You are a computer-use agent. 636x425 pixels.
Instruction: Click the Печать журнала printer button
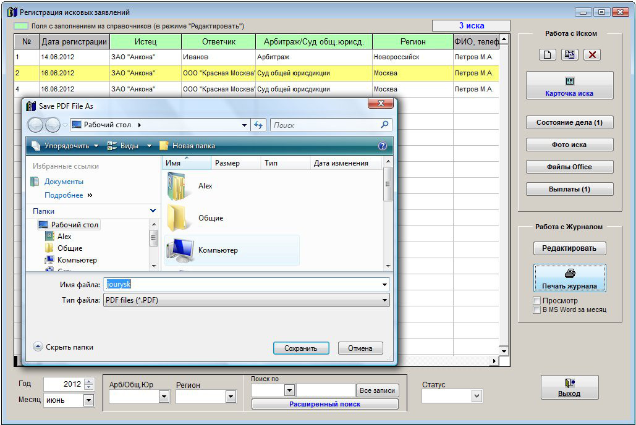point(569,279)
